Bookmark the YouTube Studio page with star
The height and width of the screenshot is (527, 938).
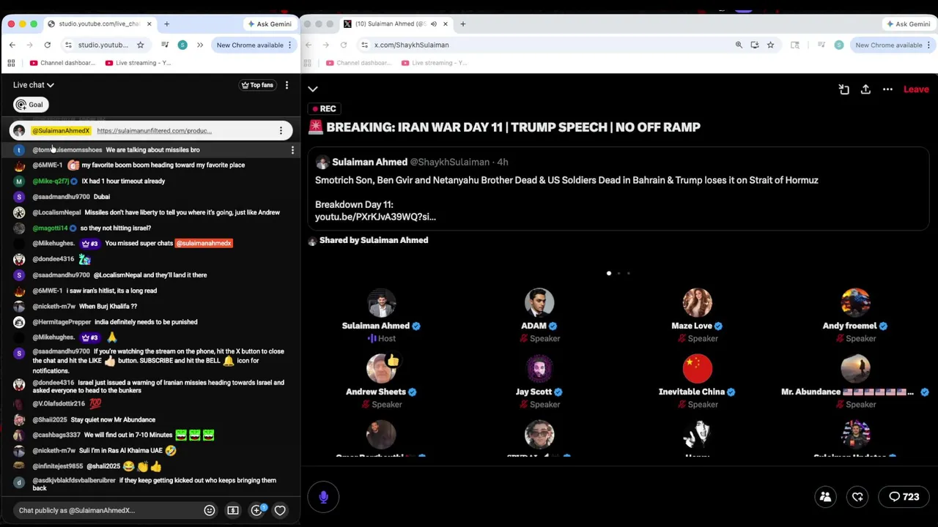[140, 45]
